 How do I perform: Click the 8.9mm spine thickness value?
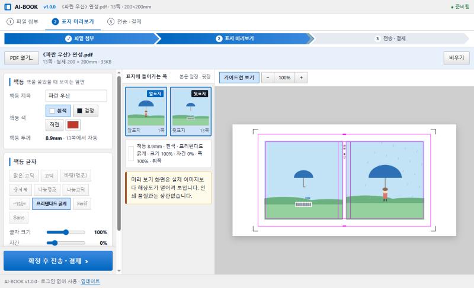coord(53,138)
